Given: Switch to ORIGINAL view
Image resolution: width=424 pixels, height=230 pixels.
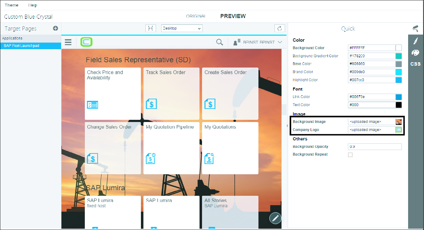Looking at the screenshot, I should 196,16.
